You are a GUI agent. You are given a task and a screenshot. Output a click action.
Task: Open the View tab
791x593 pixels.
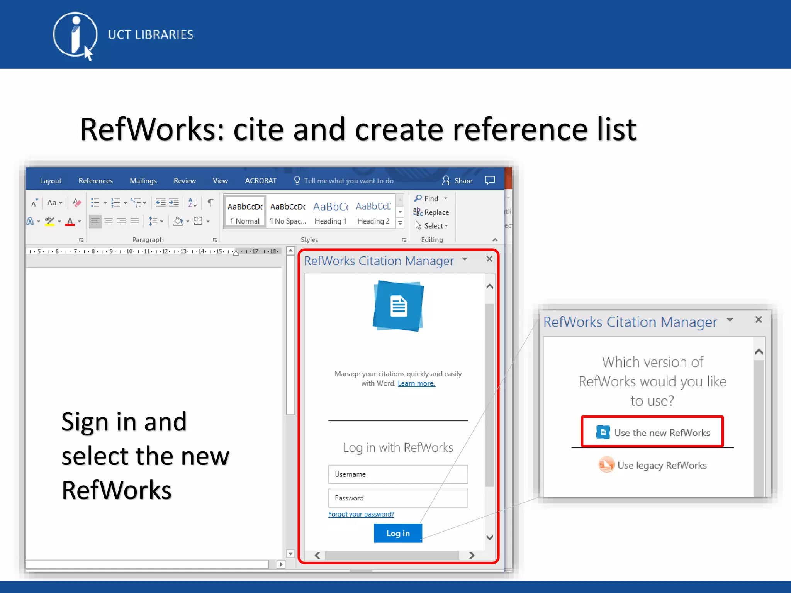[220, 181]
